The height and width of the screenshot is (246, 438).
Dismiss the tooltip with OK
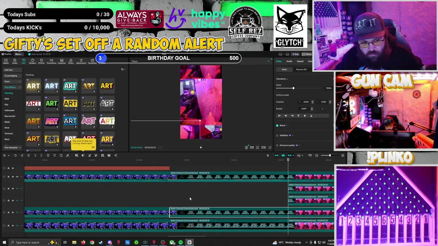click(93, 148)
